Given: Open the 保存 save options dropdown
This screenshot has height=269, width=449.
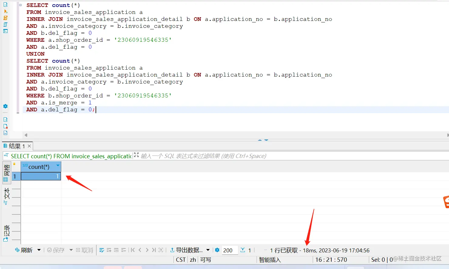Looking at the screenshot, I should click(x=71, y=250).
